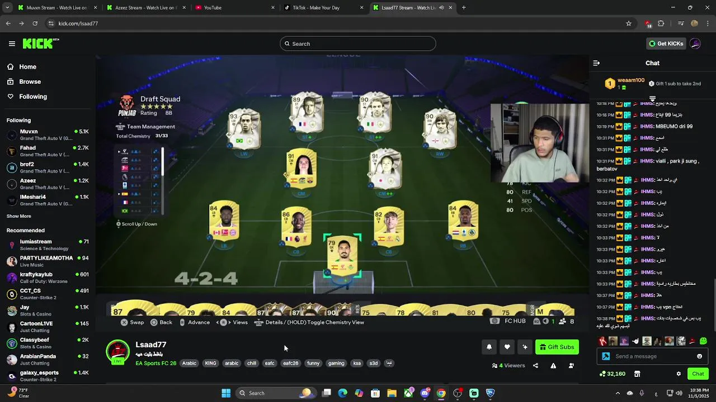Open Muvxn followed channel
The image size is (716, 402).
click(48, 135)
